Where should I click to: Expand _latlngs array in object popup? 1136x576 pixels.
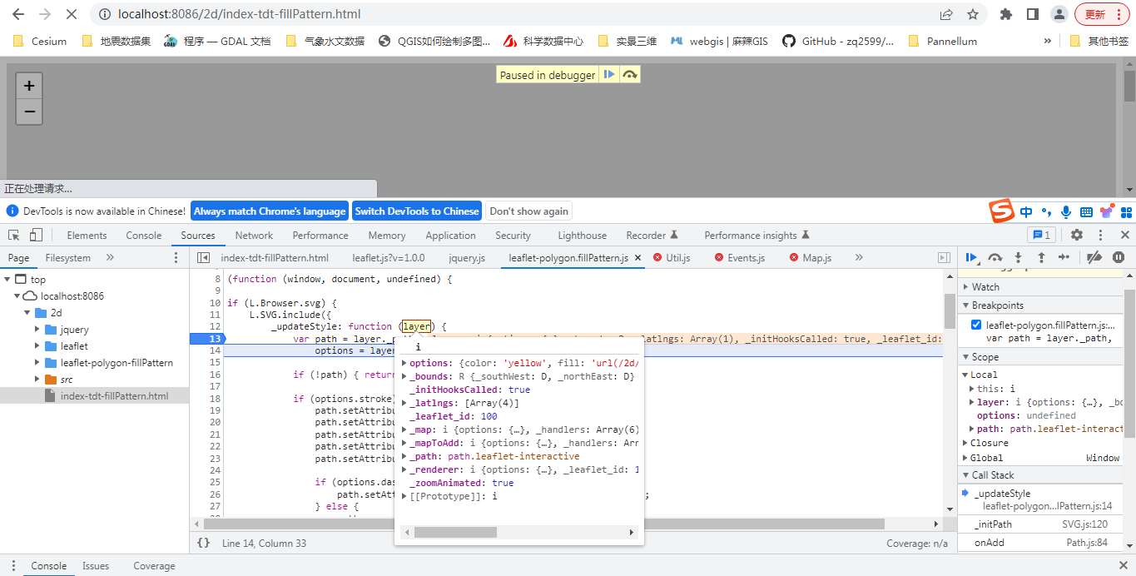pyautogui.click(x=404, y=403)
